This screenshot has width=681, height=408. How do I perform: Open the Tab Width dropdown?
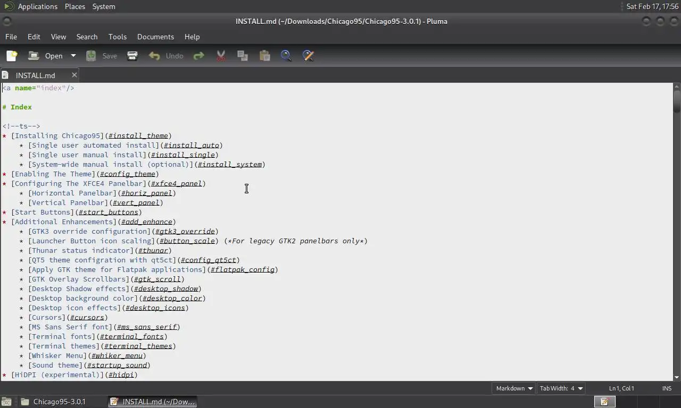pos(561,388)
